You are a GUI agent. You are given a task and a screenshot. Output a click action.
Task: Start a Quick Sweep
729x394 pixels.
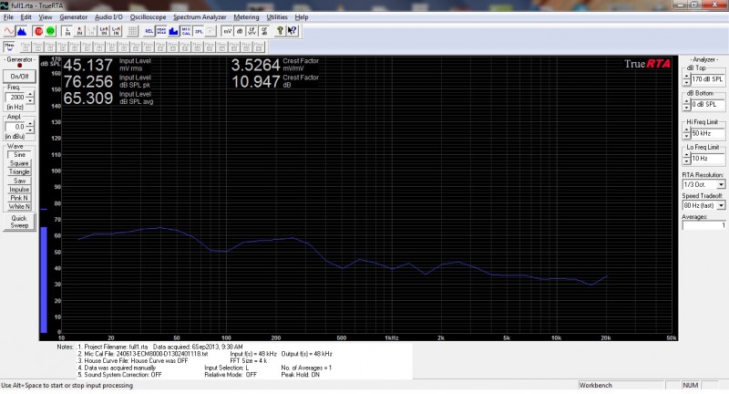(19, 222)
